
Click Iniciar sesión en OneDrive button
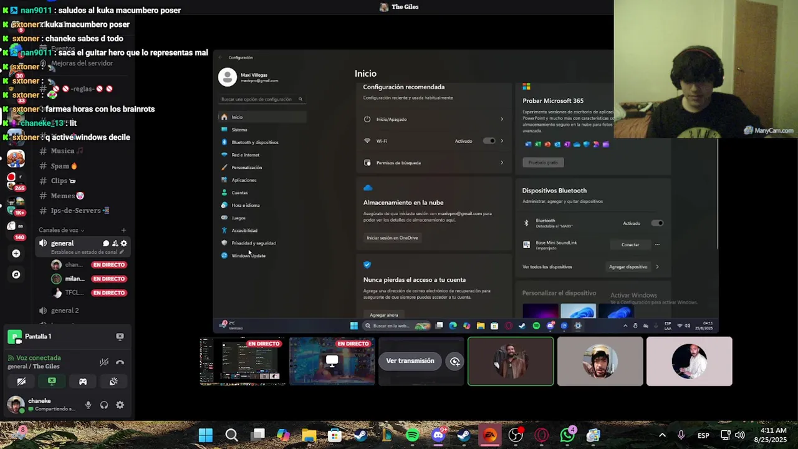392,238
